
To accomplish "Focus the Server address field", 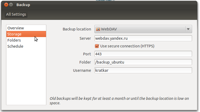I will [143, 38].
